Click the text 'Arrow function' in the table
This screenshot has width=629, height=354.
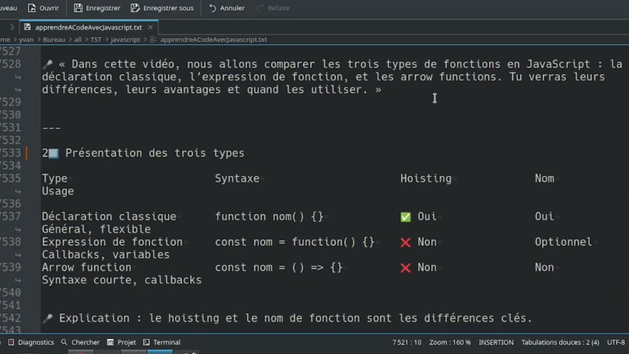pyautogui.click(x=86, y=267)
